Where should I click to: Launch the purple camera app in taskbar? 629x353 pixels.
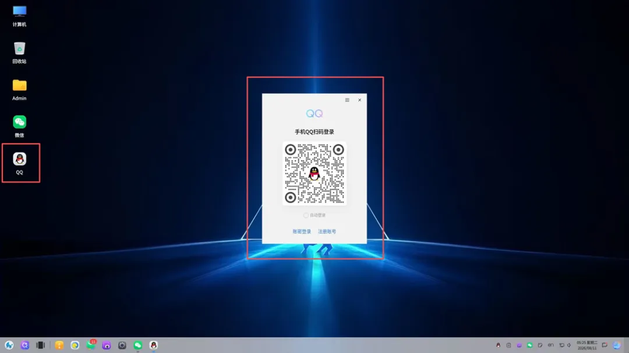tap(107, 345)
